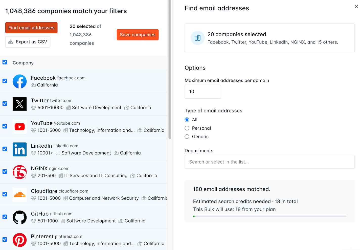Click Cloudflare's Computer and Network Security label
The width and height of the screenshot is (364, 250).
(x=104, y=198)
